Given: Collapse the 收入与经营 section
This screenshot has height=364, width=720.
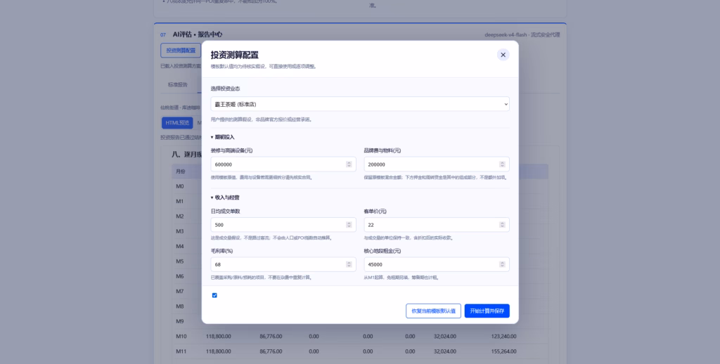Looking at the screenshot, I should coord(225,197).
